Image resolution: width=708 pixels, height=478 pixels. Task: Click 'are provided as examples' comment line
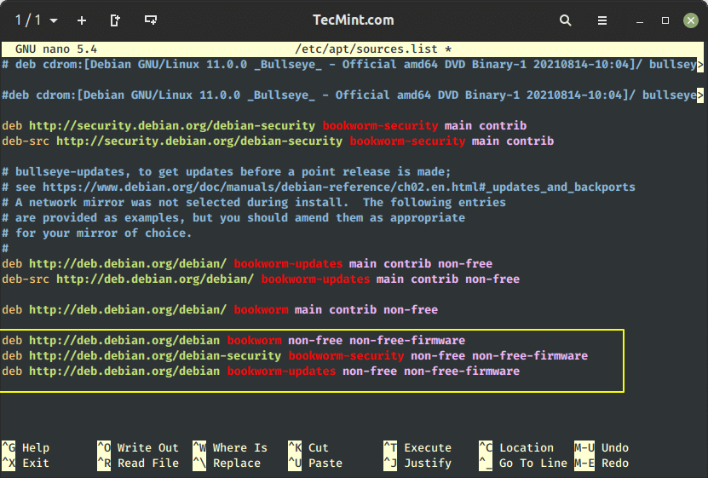(x=233, y=218)
